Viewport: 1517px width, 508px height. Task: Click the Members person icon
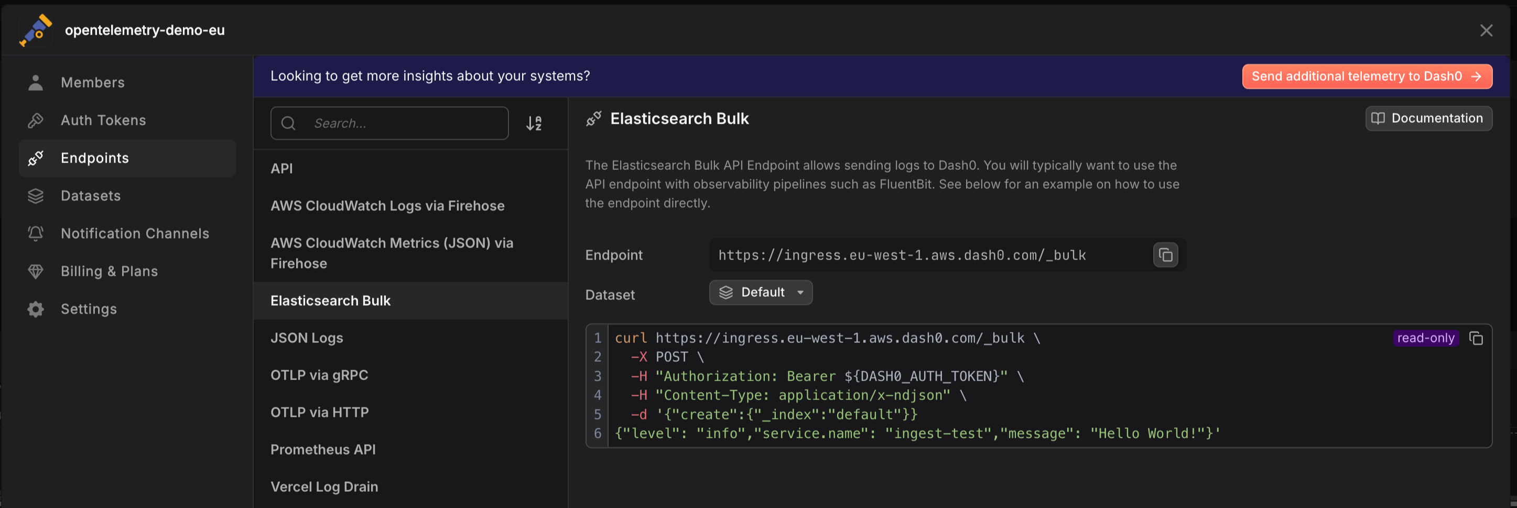(x=35, y=82)
